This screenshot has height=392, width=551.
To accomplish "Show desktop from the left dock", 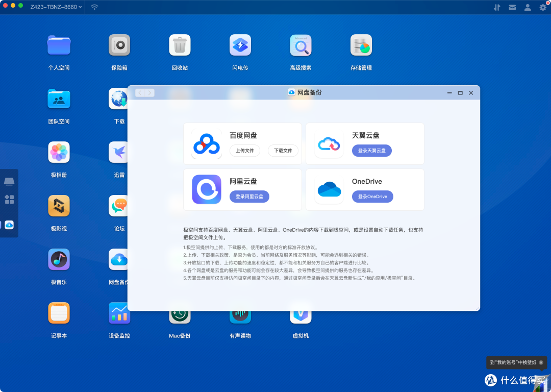I will [x=9, y=181].
